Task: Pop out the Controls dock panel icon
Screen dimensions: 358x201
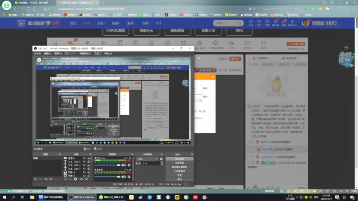Action: (x=192, y=154)
